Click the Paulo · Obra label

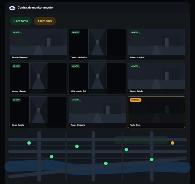click(135, 125)
